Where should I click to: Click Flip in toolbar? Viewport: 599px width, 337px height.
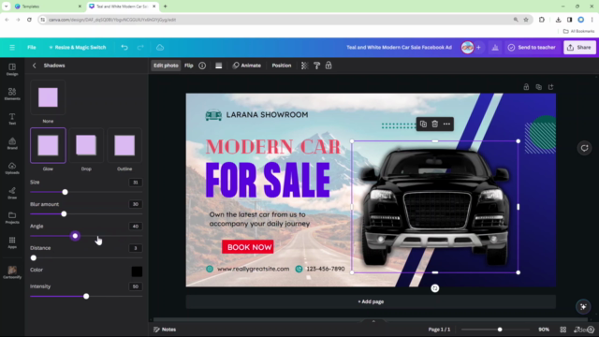pos(189,66)
